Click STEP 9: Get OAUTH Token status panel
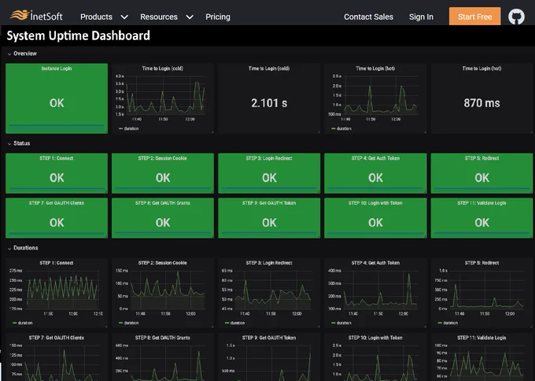535x381 pixels. [x=269, y=218]
